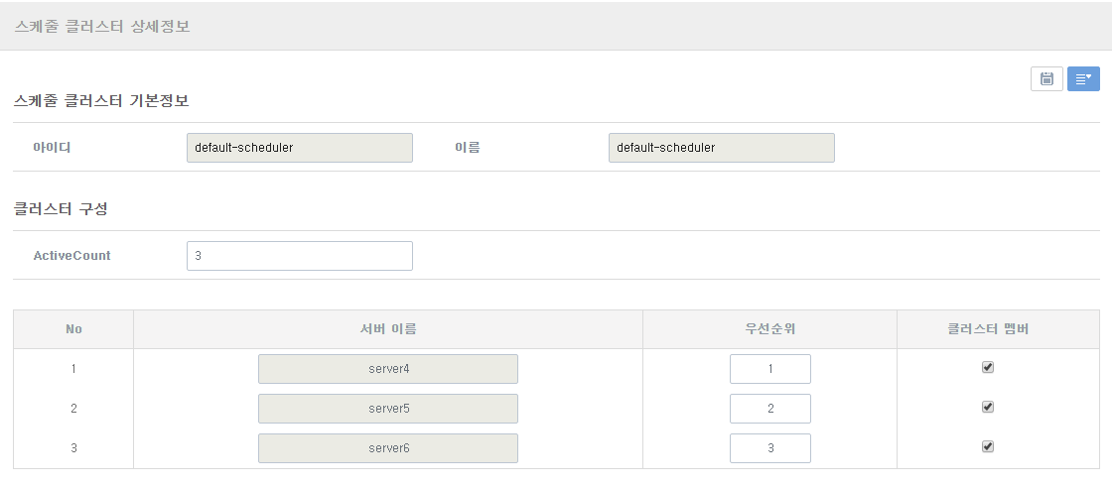
Task: Click the server6 server name field
Action: [x=387, y=448]
